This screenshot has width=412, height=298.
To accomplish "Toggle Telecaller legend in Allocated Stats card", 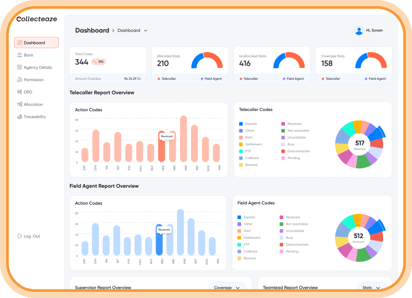I will pos(167,78).
